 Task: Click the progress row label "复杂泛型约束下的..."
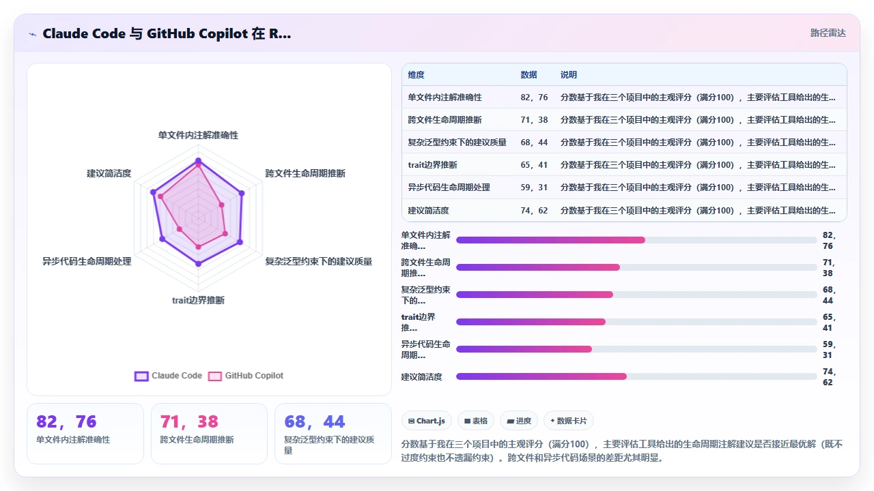click(425, 295)
